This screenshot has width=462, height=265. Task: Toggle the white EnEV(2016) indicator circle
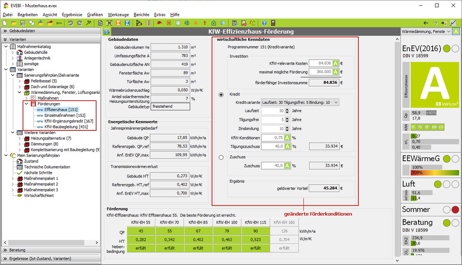[455, 48]
